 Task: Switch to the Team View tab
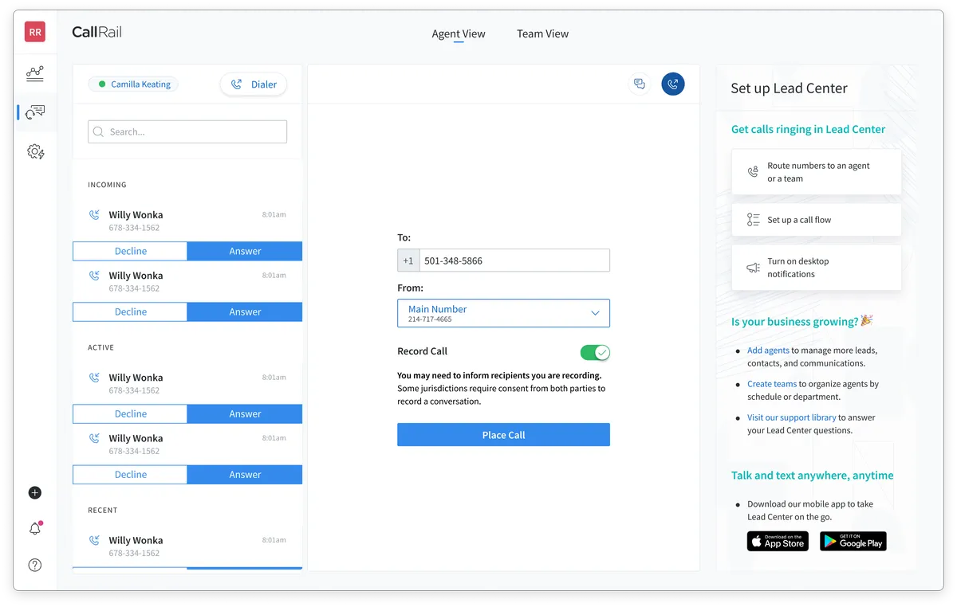pyautogui.click(x=542, y=33)
